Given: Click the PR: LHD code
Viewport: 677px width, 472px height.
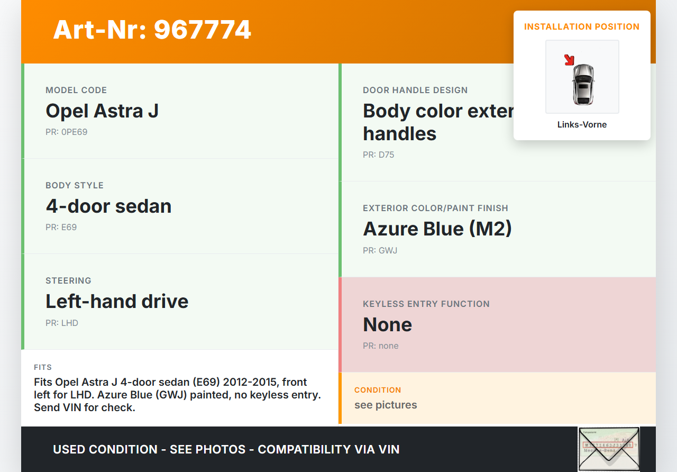Looking at the screenshot, I should tap(61, 323).
